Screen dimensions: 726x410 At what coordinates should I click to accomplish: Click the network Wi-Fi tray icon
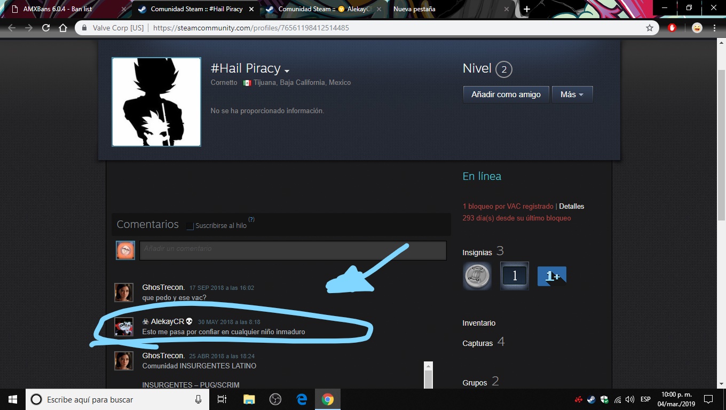pos(617,399)
